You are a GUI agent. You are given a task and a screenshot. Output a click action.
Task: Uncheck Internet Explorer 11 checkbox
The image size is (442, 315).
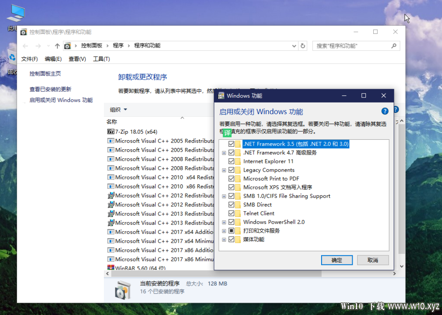coord(231,161)
